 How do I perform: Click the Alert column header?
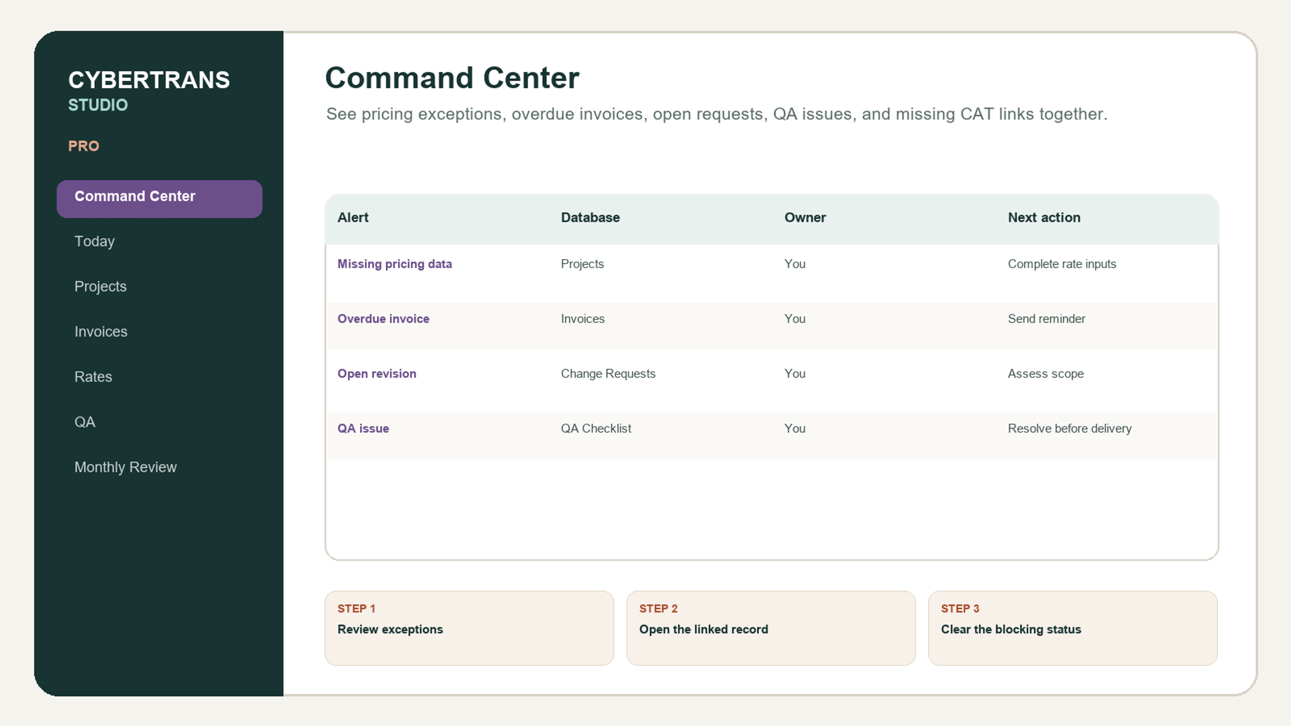pos(353,217)
